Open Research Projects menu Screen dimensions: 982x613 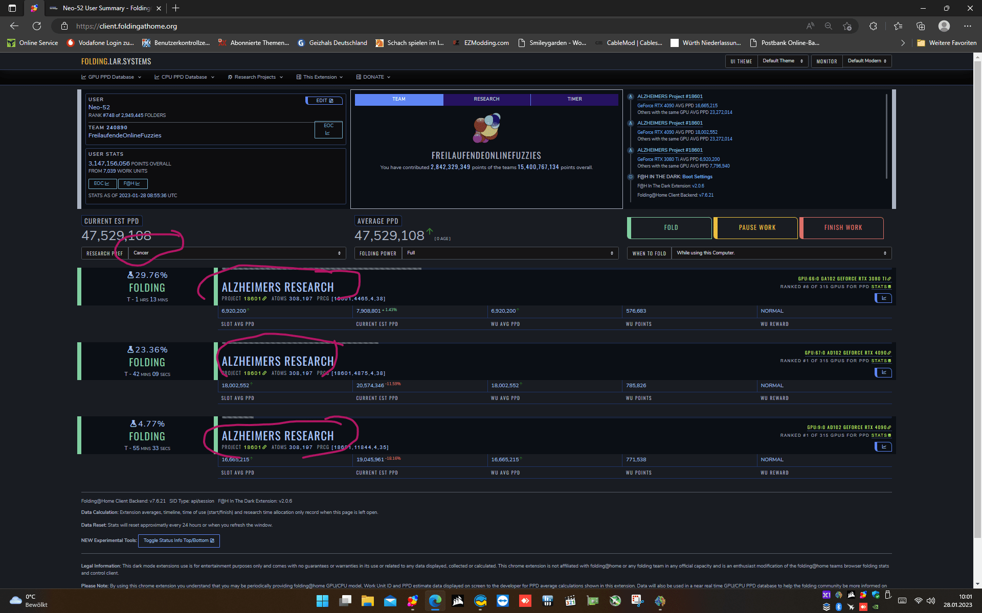255,77
